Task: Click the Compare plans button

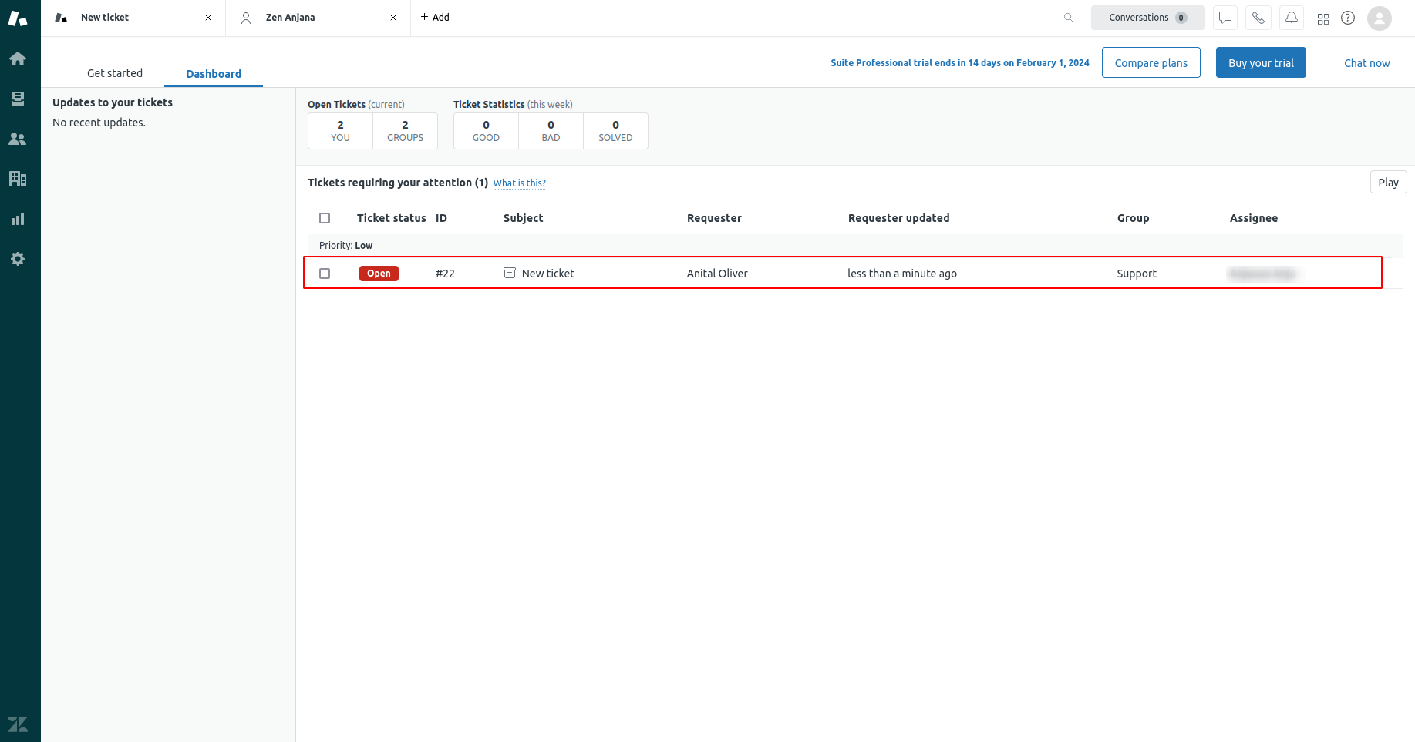Action: pos(1151,63)
